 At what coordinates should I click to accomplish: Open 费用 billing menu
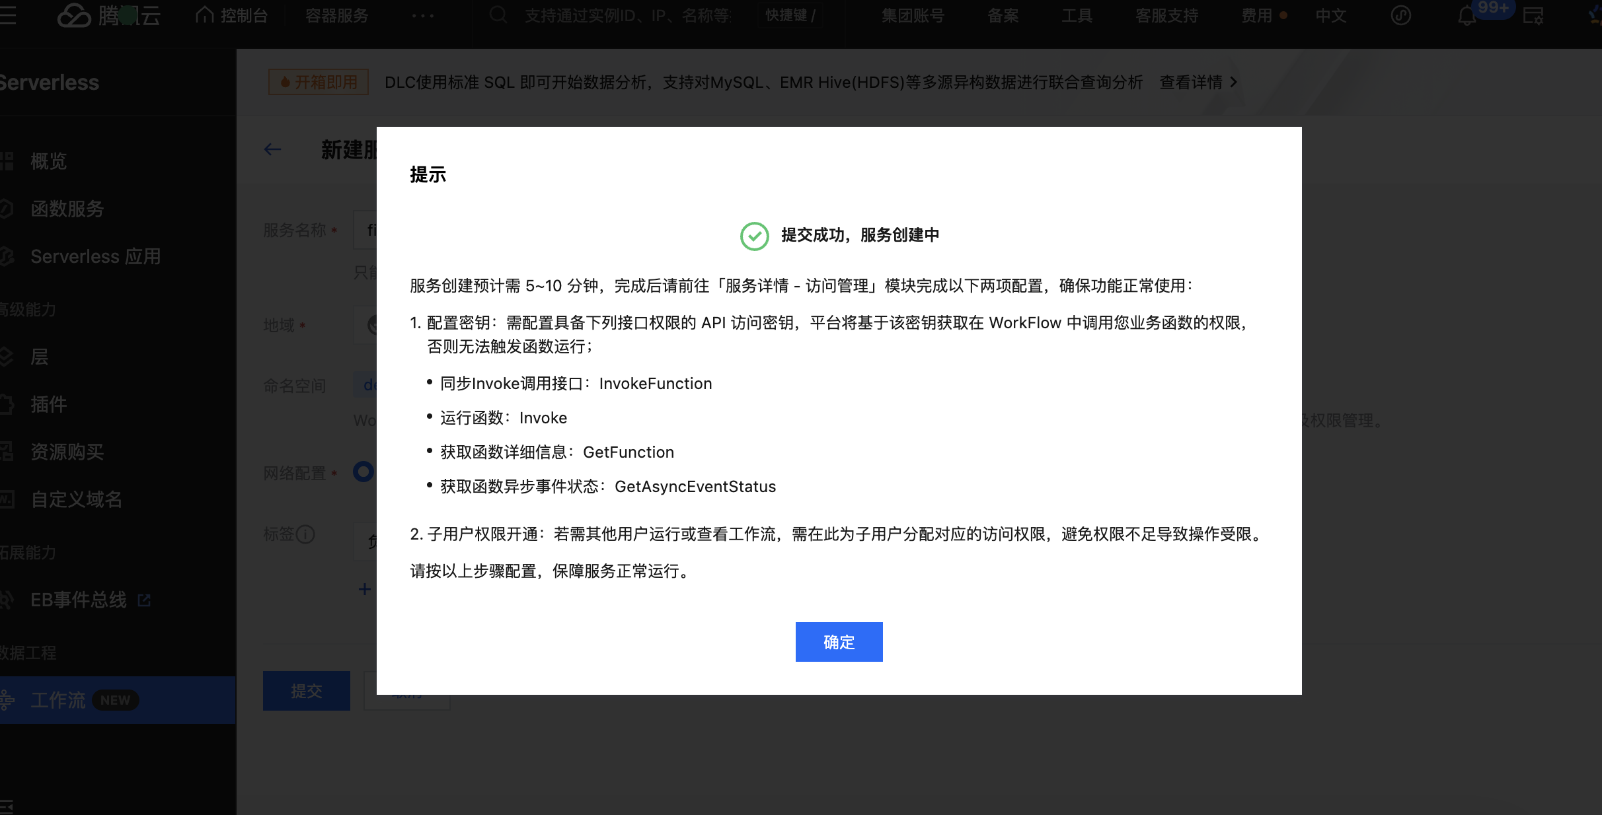tap(1256, 15)
